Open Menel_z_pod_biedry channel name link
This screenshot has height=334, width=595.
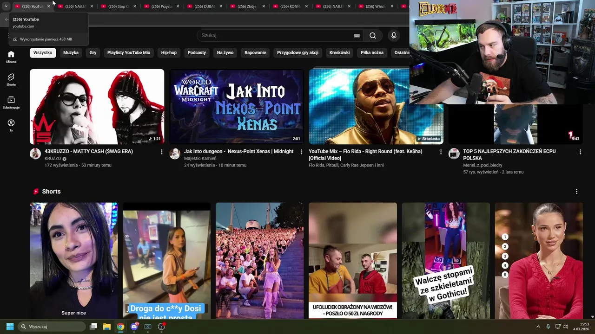[x=483, y=165]
